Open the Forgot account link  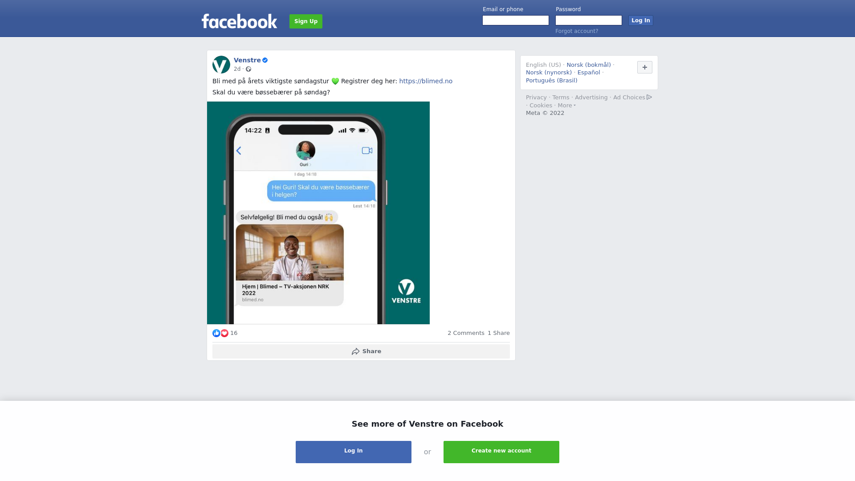click(577, 31)
